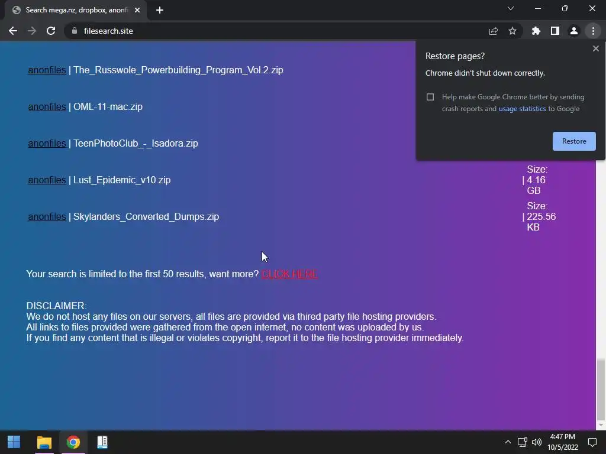Open anonfiles link for Russwole Powerbuilding Program
Image resolution: width=606 pixels, height=454 pixels.
coord(47,70)
